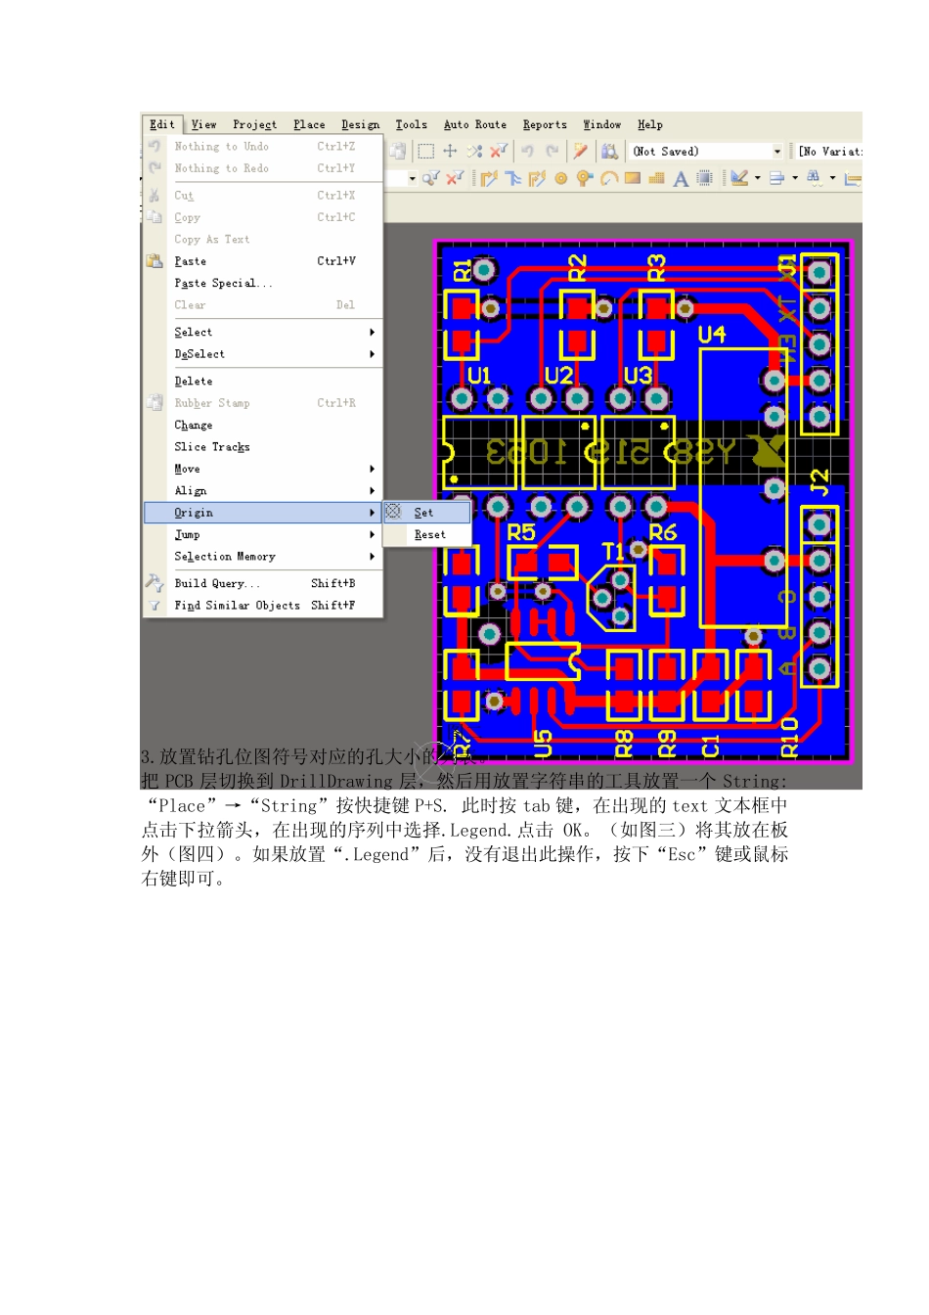The width and height of the screenshot is (929, 1315).
Task: Open the View menu
Action: click(204, 124)
